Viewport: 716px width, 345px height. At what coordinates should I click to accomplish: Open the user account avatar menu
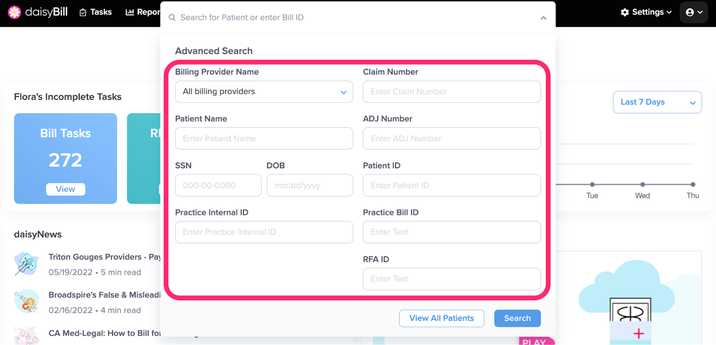coord(694,12)
